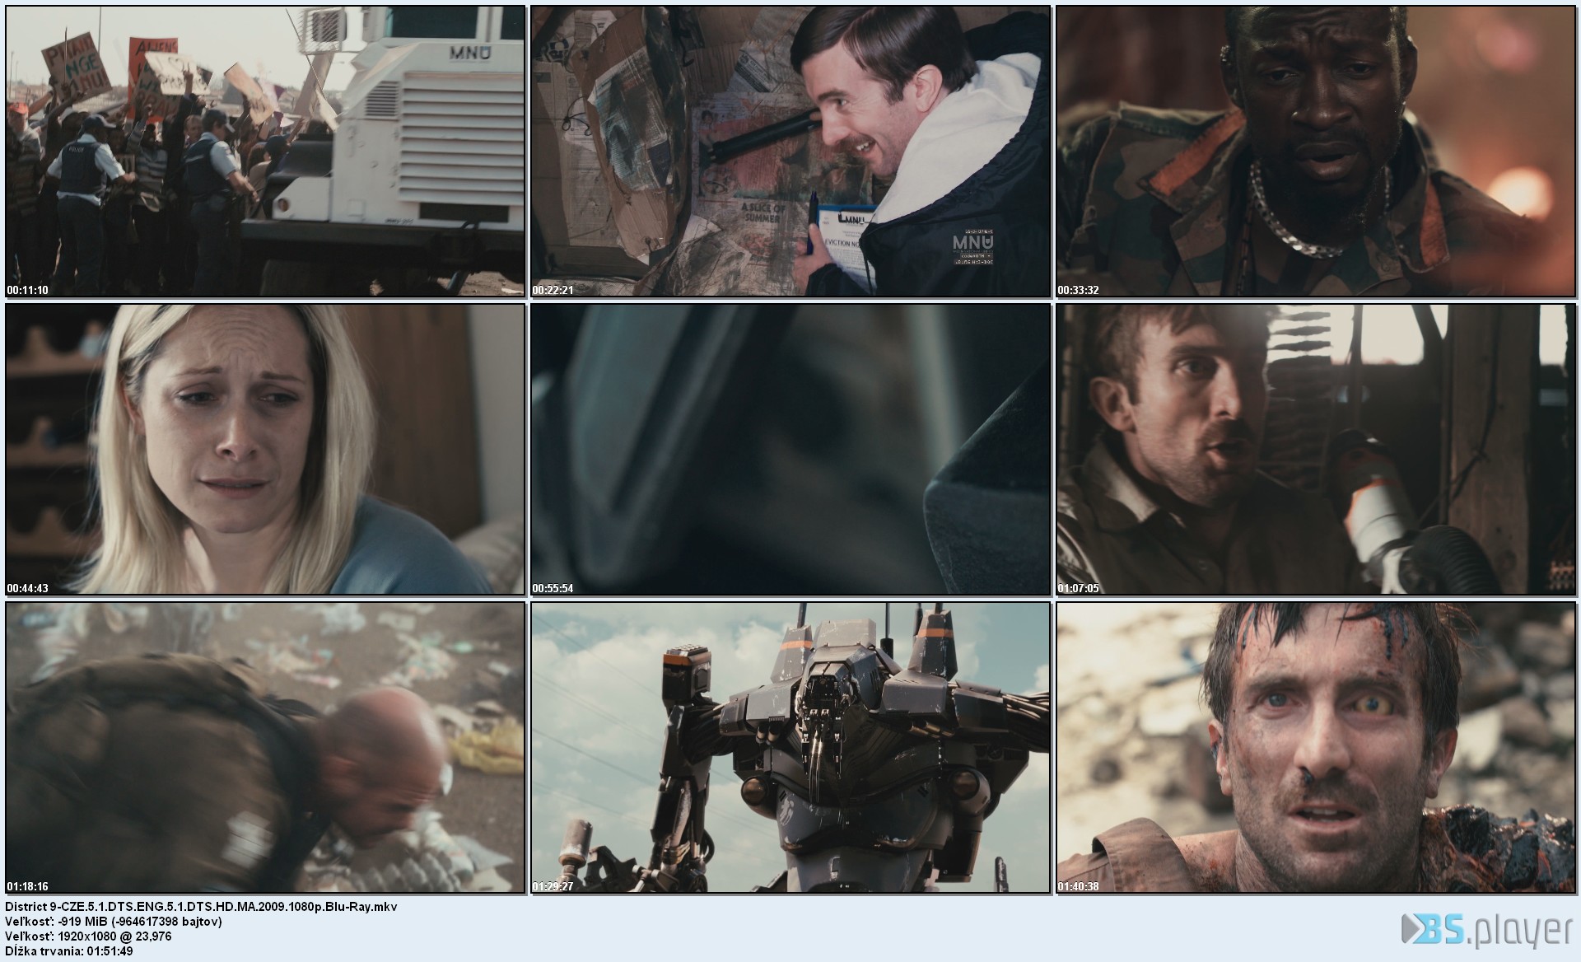
Task: Open the bald soldier frame at 01:18:16
Action: 265,747
